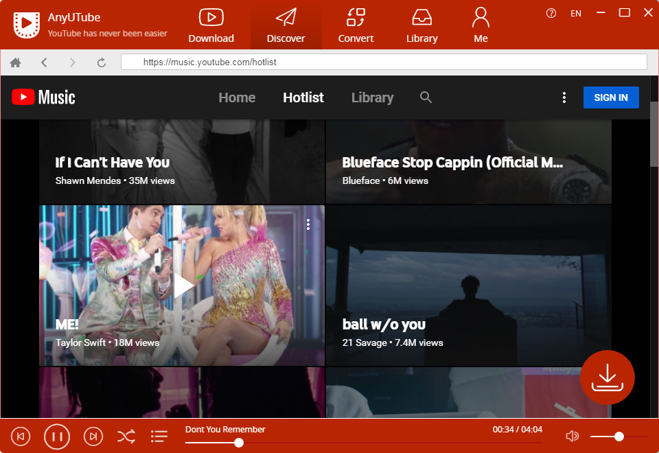This screenshot has width=659, height=453.
Task: Click the Taylor Swift artist text
Action: pos(80,343)
